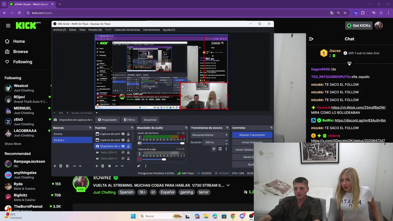Mute Audio del escritorio speaker
The width and height of the screenshot is (393, 221).
coord(139,143)
